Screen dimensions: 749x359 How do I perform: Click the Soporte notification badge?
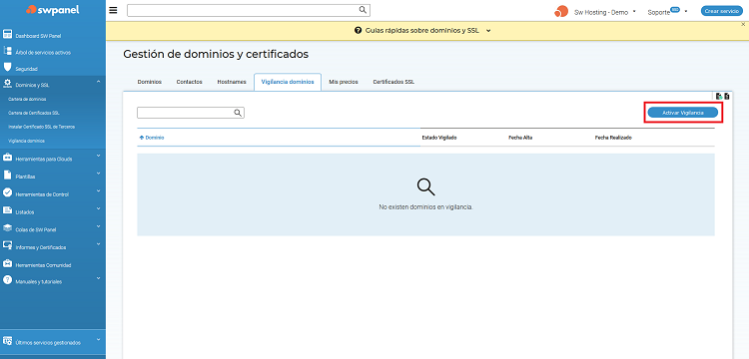pos(675,9)
